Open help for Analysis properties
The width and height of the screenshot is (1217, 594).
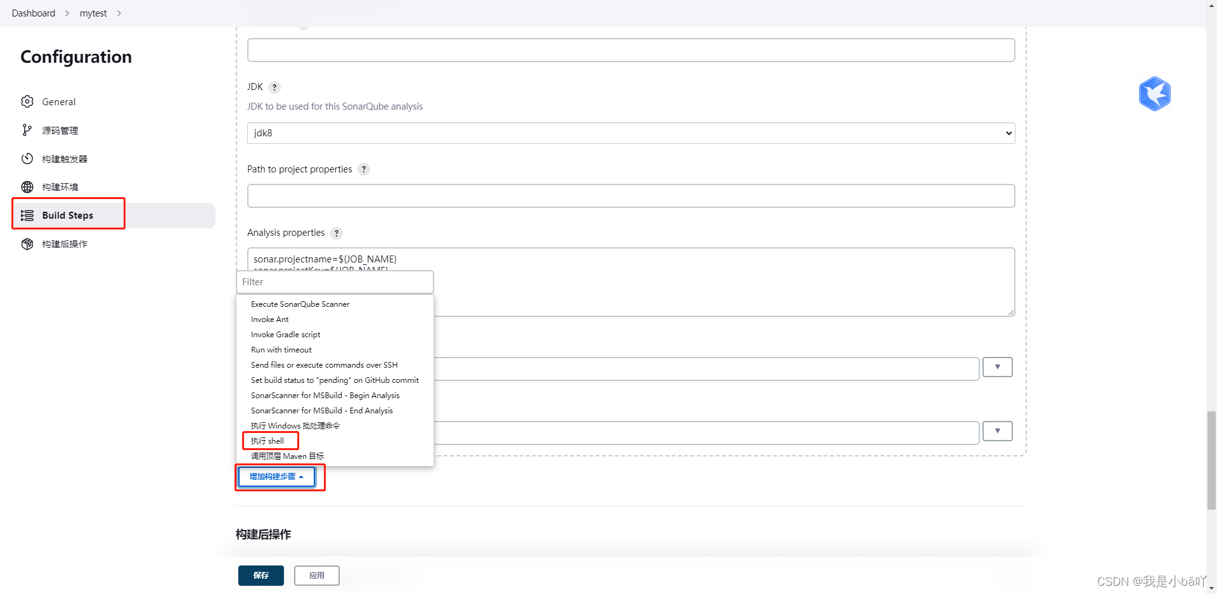point(337,233)
